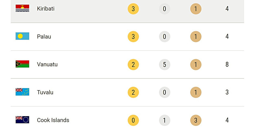Click the Tuvalu flag icon
254x134 pixels.
tap(22, 92)
